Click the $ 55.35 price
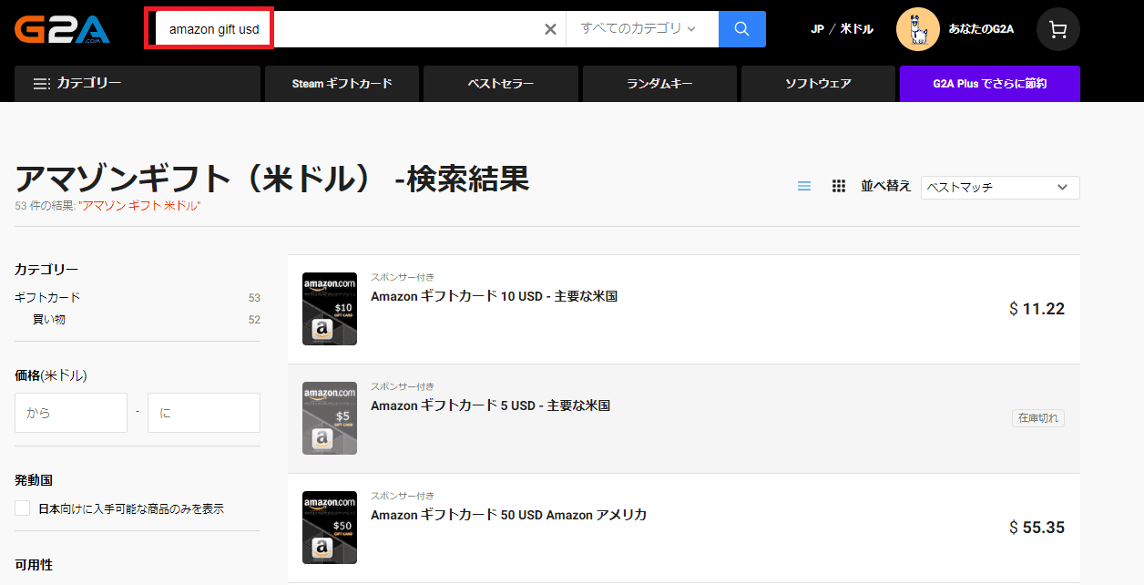Image resolution: width=1144 pixels, height=585 pixels. (x=1037, y=528)
